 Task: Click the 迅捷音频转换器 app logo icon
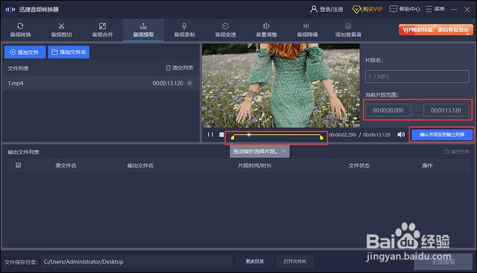(x=10, y=10)
